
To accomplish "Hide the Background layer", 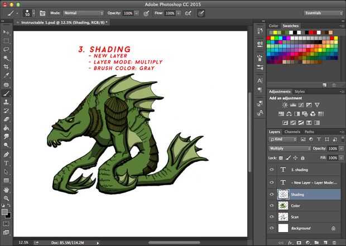I will click(272, 228).
